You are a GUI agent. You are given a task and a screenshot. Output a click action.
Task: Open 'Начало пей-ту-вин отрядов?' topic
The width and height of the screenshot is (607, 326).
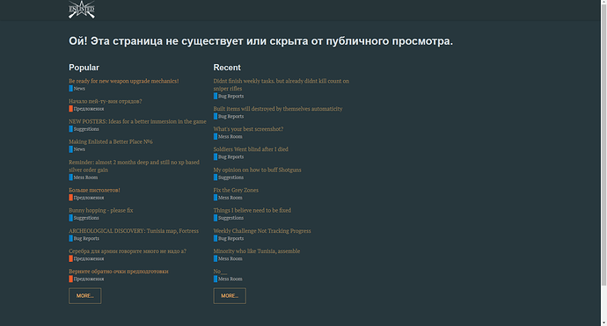(106, 101)
